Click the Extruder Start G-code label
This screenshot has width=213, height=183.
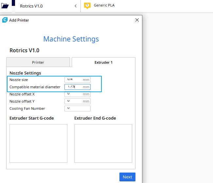(32, 118)
